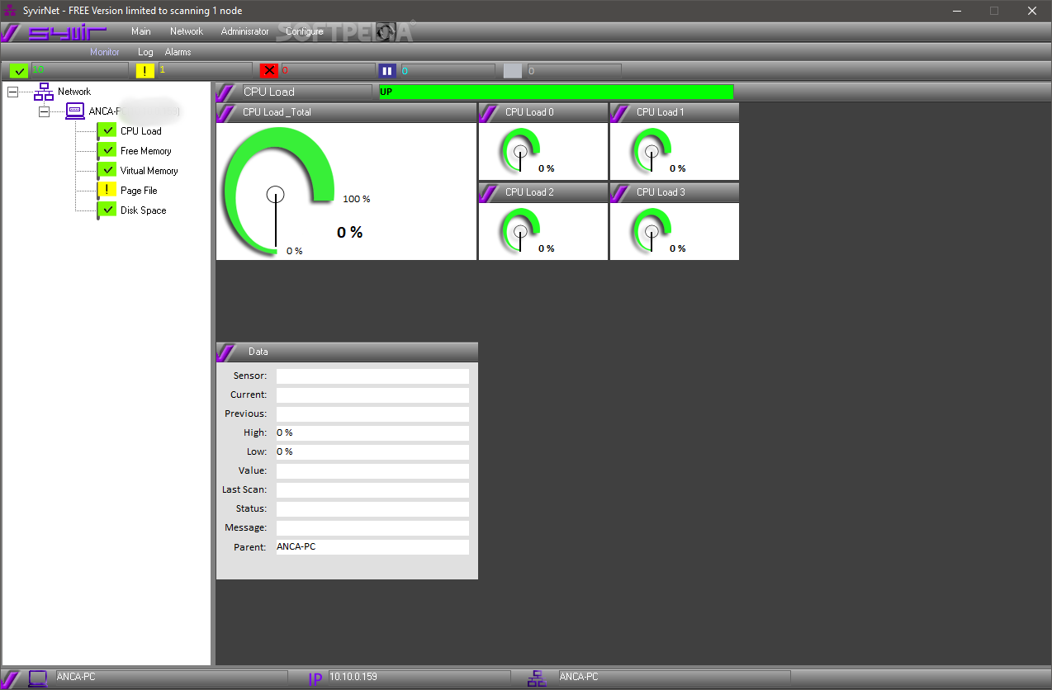Click the green UP status bar
This screenshot has width=1052, height=690.
tap(556, 92)
